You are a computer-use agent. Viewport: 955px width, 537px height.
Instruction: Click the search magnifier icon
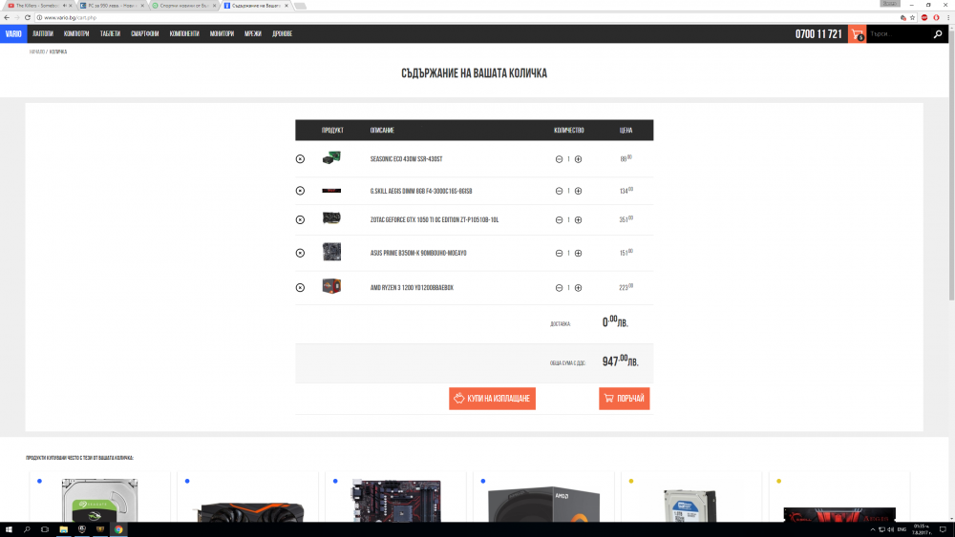[x=938, y=34]
